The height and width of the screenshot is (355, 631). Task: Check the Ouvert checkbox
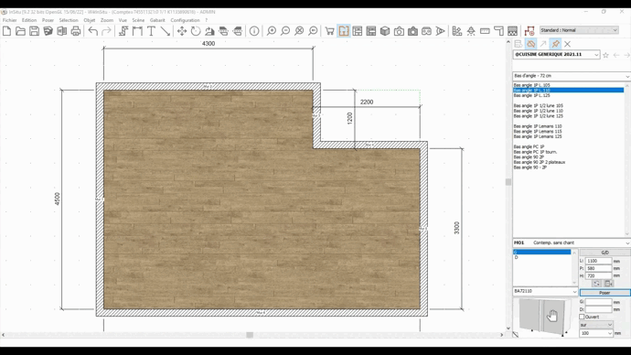(x=582, y=317)
